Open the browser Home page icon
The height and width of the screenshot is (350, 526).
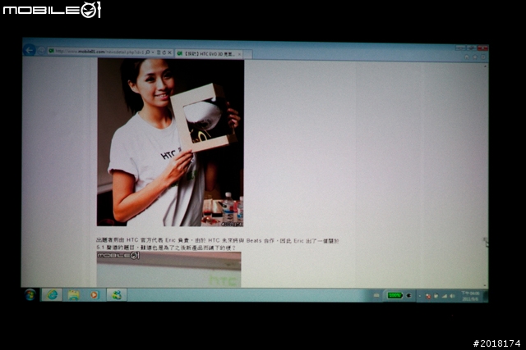tap(467, 57)
